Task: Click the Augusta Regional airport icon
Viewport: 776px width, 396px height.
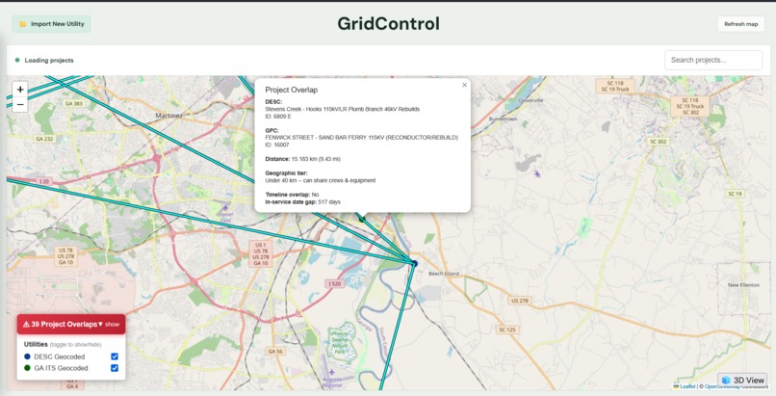Action: 331,372
